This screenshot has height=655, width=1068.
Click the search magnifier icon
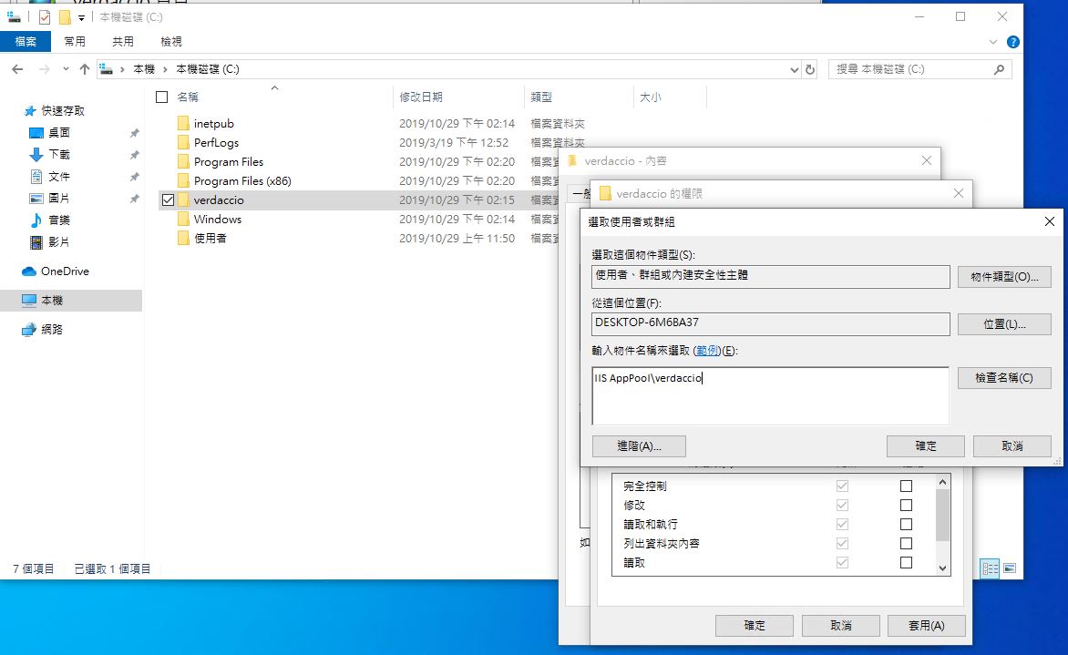tap(1000, 68)
